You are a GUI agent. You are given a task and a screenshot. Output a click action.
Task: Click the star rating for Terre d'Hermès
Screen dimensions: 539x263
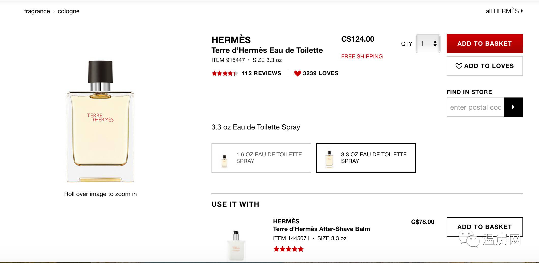tap(224, 73)
